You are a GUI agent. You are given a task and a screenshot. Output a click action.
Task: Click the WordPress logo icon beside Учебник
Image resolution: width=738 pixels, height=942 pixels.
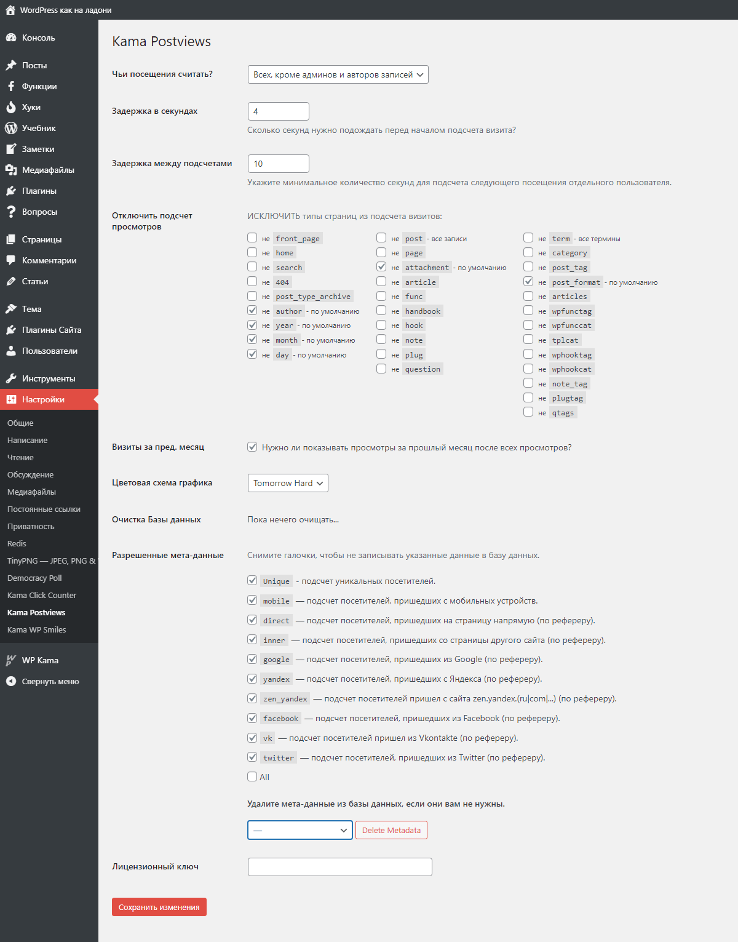click(x=11, y=128)
